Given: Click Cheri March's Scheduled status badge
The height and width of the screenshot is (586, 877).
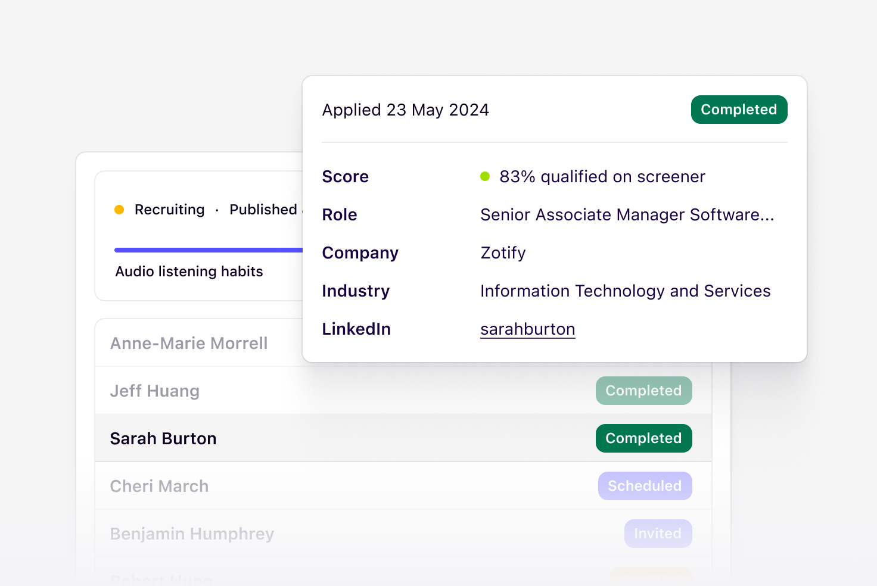Looking at the screenshot, I should pos(645,486).
